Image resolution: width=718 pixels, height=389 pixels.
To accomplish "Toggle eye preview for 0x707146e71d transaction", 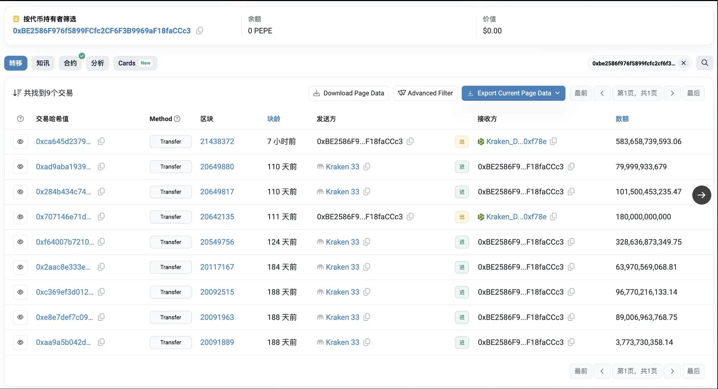I will [20, 217].
